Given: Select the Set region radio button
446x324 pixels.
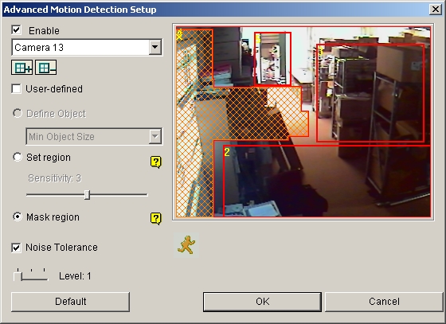Looking at the screenshot, I should 18,157.
